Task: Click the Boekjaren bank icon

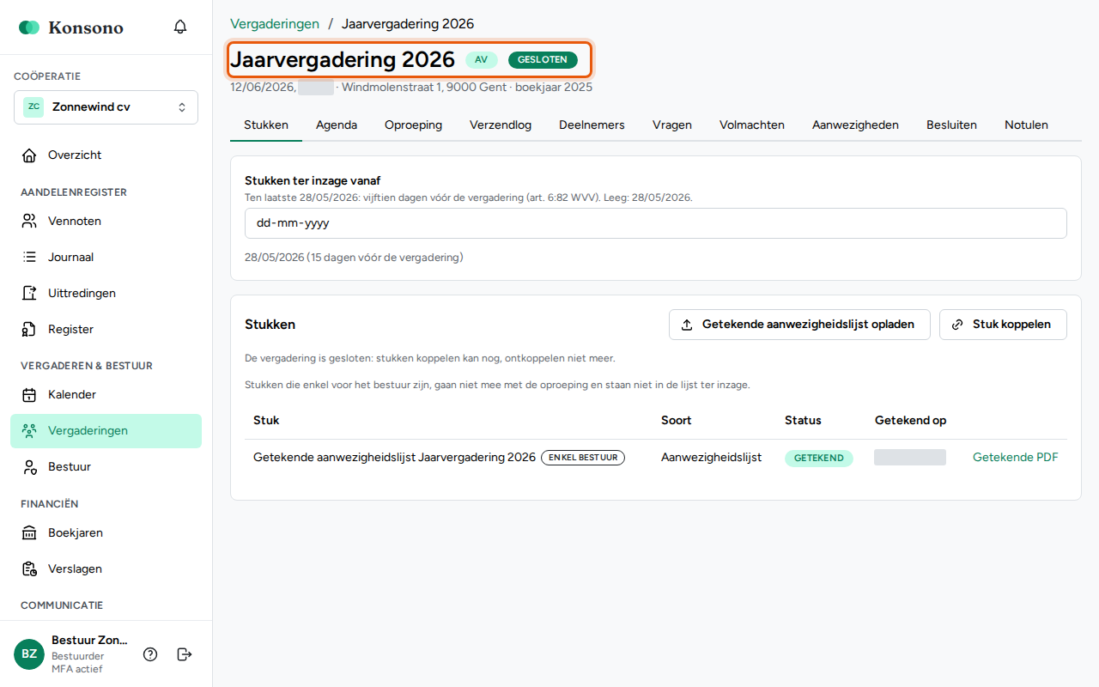Action: (29, 533)
